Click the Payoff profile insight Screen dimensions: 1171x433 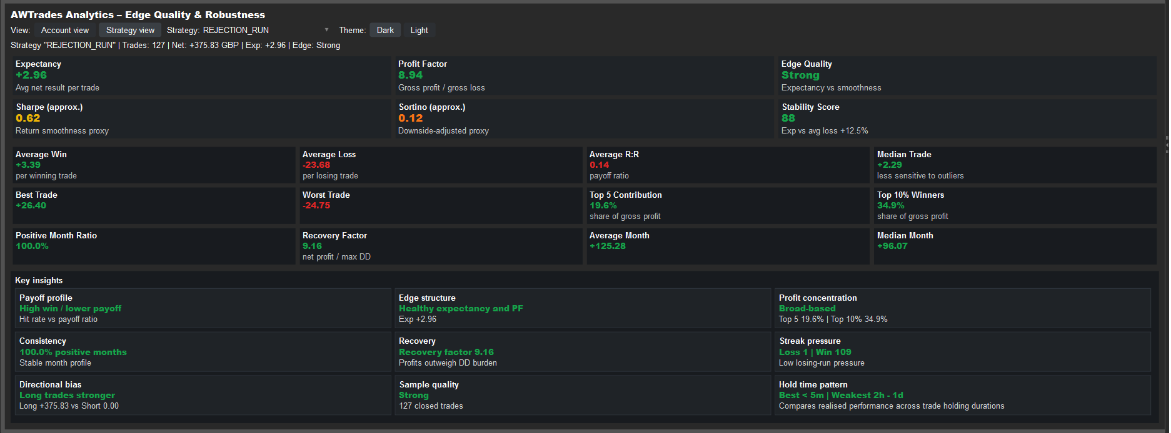coord(203,308)
